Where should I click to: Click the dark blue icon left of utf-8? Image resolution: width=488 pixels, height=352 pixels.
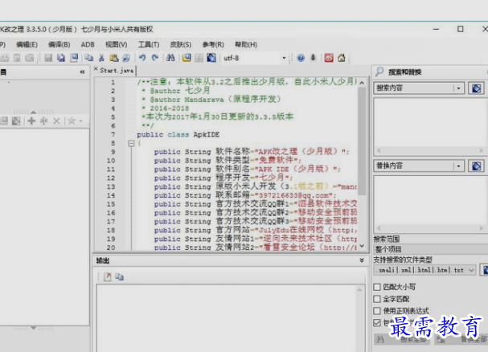click(211, 58)
